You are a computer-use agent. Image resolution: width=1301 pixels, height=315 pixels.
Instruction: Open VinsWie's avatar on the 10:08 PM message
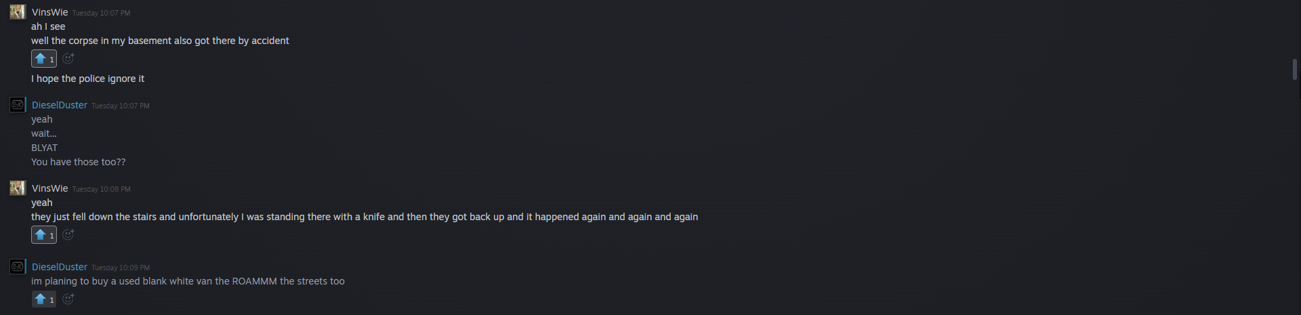pyautogui.click(x=18, y=188)
